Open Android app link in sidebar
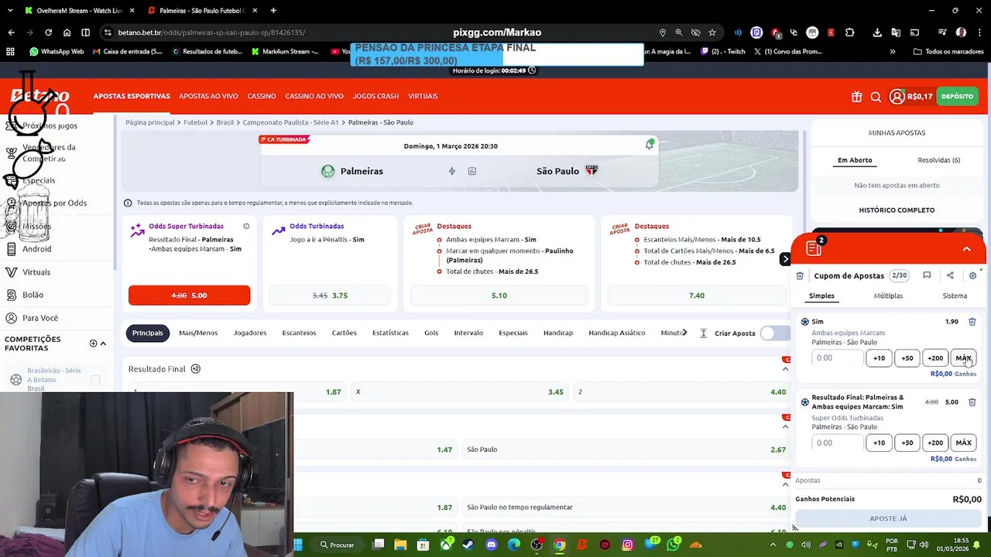The image size is (991, 557). click(37, 249)
